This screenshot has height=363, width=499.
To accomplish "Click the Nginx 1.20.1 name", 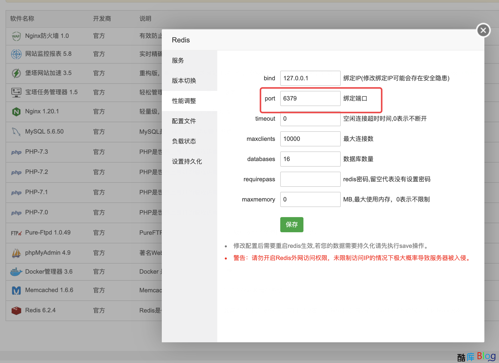I will pos(42,111).
